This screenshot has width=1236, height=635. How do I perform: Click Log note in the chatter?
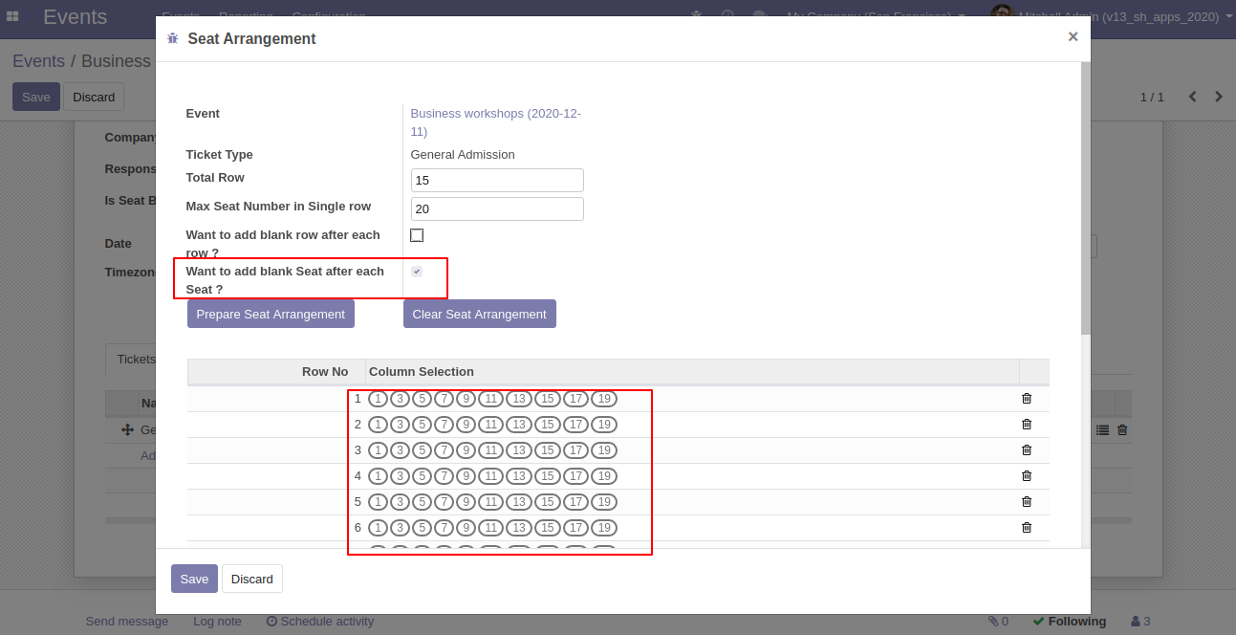point(217,622)
